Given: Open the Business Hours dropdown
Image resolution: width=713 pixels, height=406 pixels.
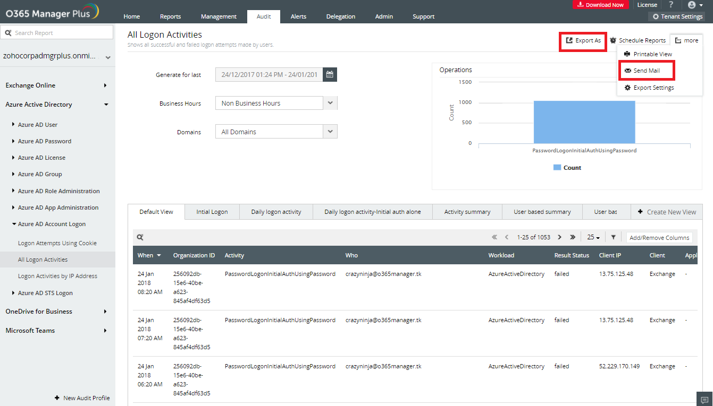Looking at the screenshot, I should pyautogui.click(x=276, y=103).
